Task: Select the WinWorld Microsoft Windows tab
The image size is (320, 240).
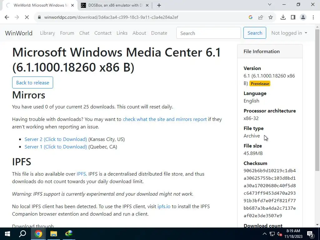Action: (40, 5)
